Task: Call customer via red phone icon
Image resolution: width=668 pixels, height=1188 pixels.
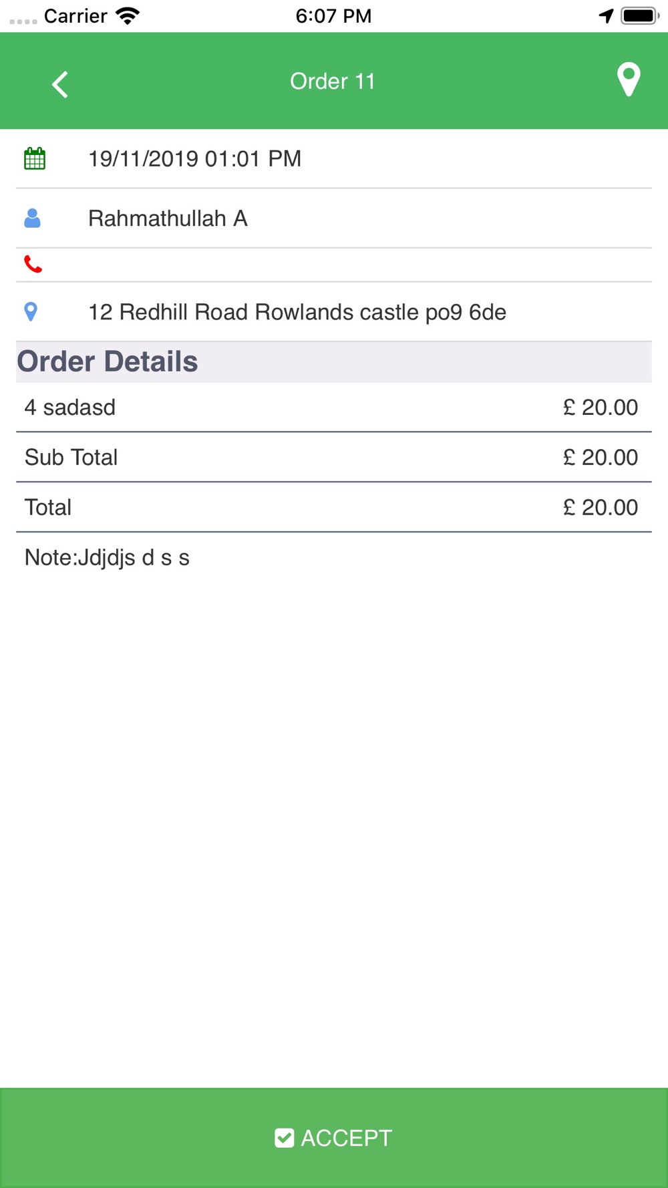Action: coord(33,265)
